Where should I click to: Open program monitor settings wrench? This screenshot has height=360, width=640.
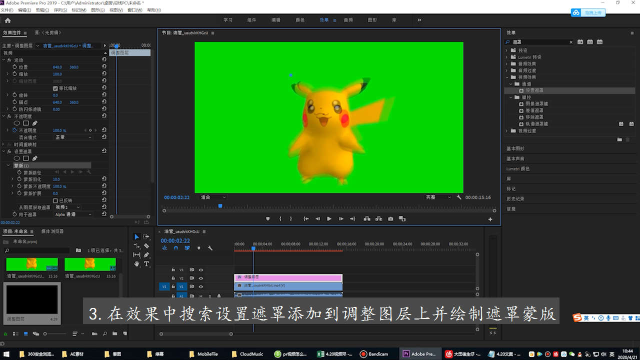[459, 197]
